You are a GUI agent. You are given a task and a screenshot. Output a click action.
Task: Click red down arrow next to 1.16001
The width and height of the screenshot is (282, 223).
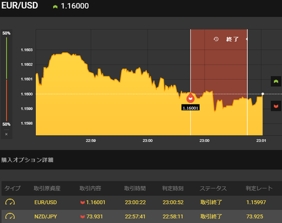click(82, 202)
